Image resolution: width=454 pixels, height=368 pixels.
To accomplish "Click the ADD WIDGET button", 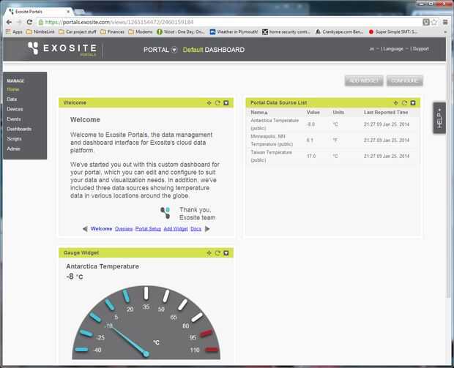I will [364, 80].
